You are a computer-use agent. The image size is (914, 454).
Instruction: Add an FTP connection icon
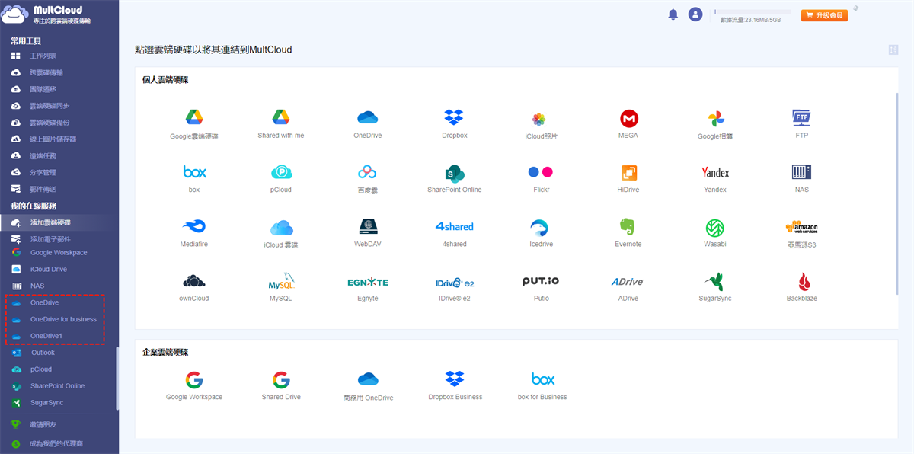801,117
